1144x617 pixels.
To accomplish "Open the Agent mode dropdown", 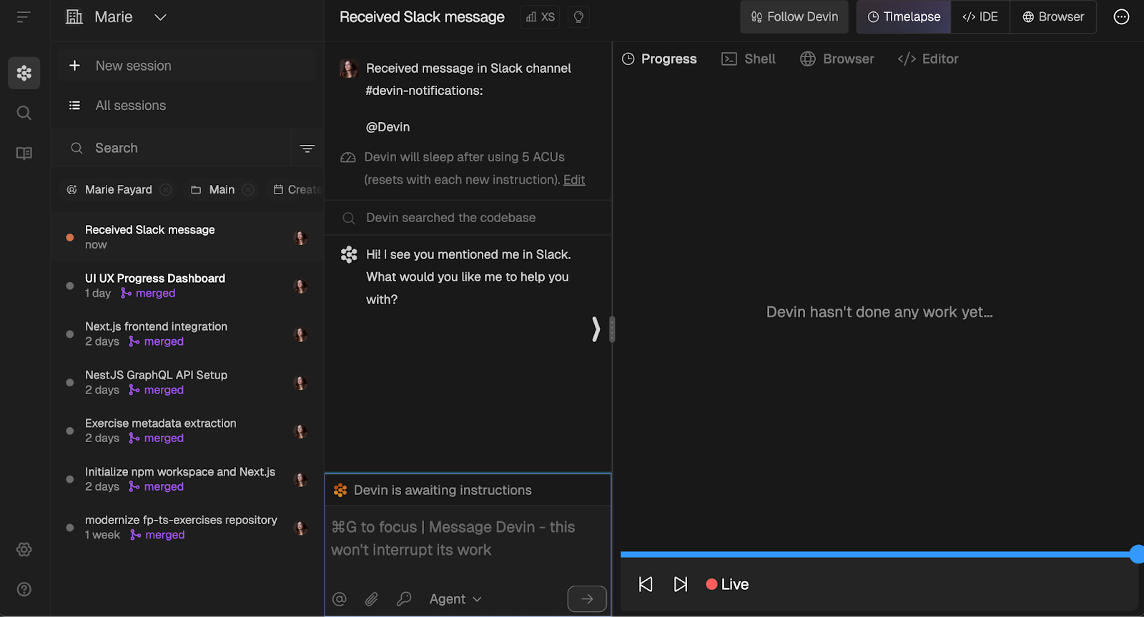I will pos(455,599).
